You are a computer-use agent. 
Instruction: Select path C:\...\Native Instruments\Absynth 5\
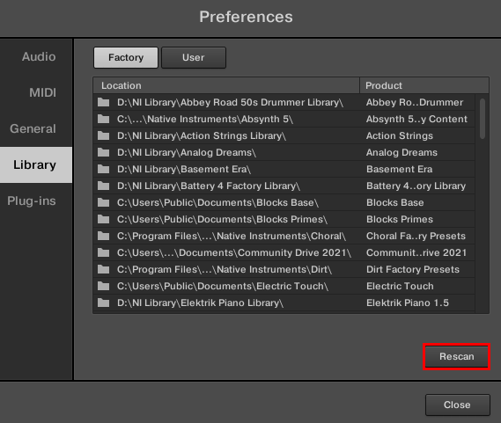[205, 119]
